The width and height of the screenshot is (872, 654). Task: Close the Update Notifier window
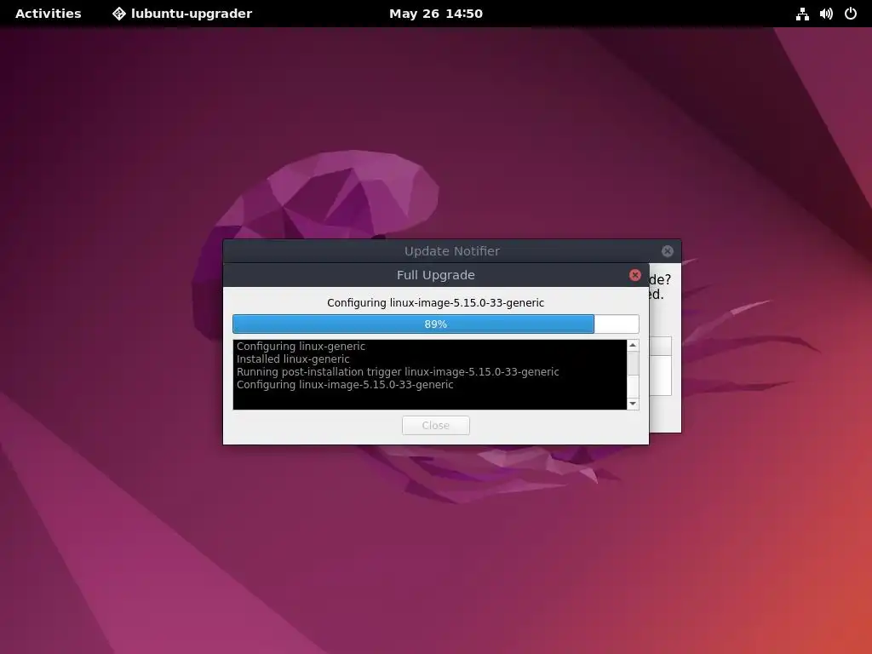[x=668, y=251]
